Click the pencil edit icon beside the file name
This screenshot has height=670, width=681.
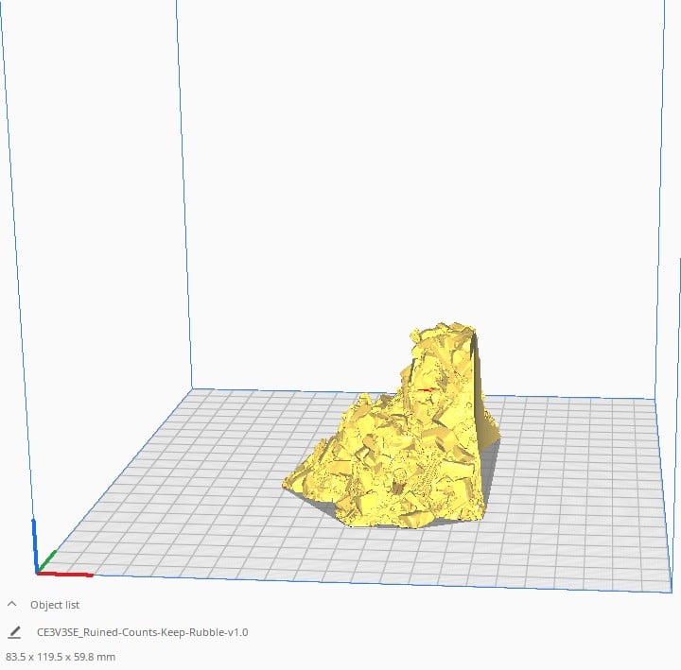[14, 632]
